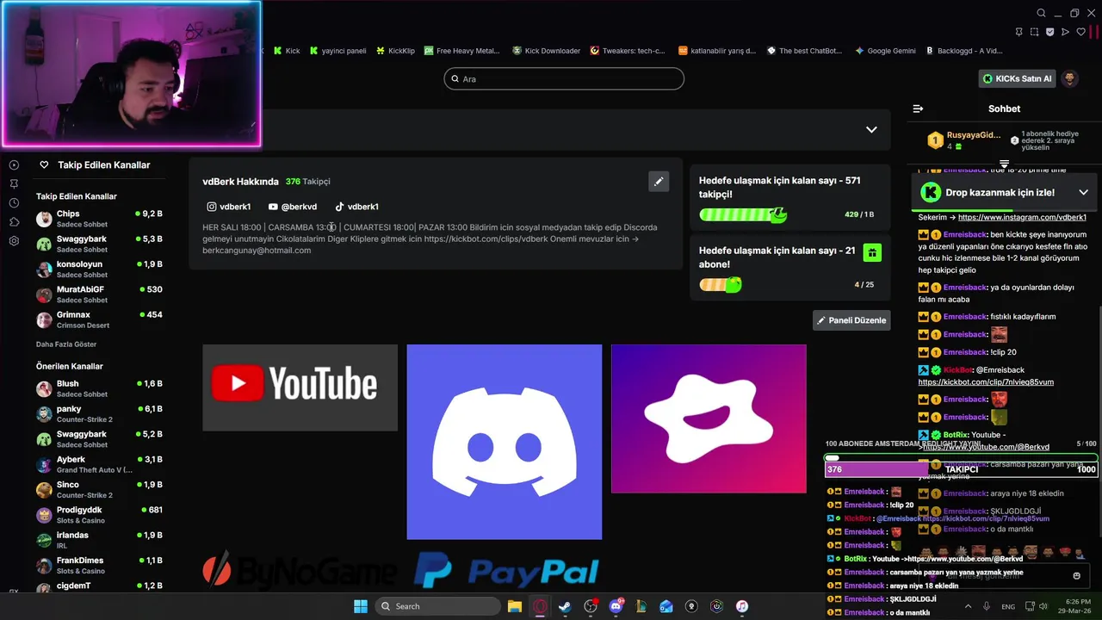Image resolution: width=1102 pixels, height=620 pixels.
Task: Click the pencil edit icon in About panel
Action: tap(659, 181)
